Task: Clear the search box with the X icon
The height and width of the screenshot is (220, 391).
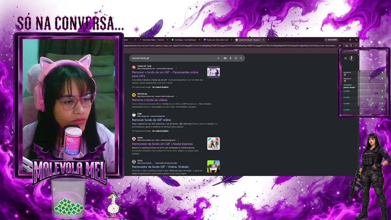Action: click(x=218, y=58)
